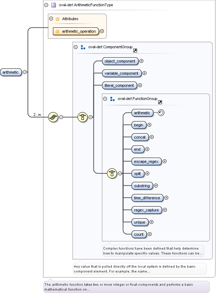Select the literal_component element
Viewport: 216px width, 294px height.
pos(119,85)
